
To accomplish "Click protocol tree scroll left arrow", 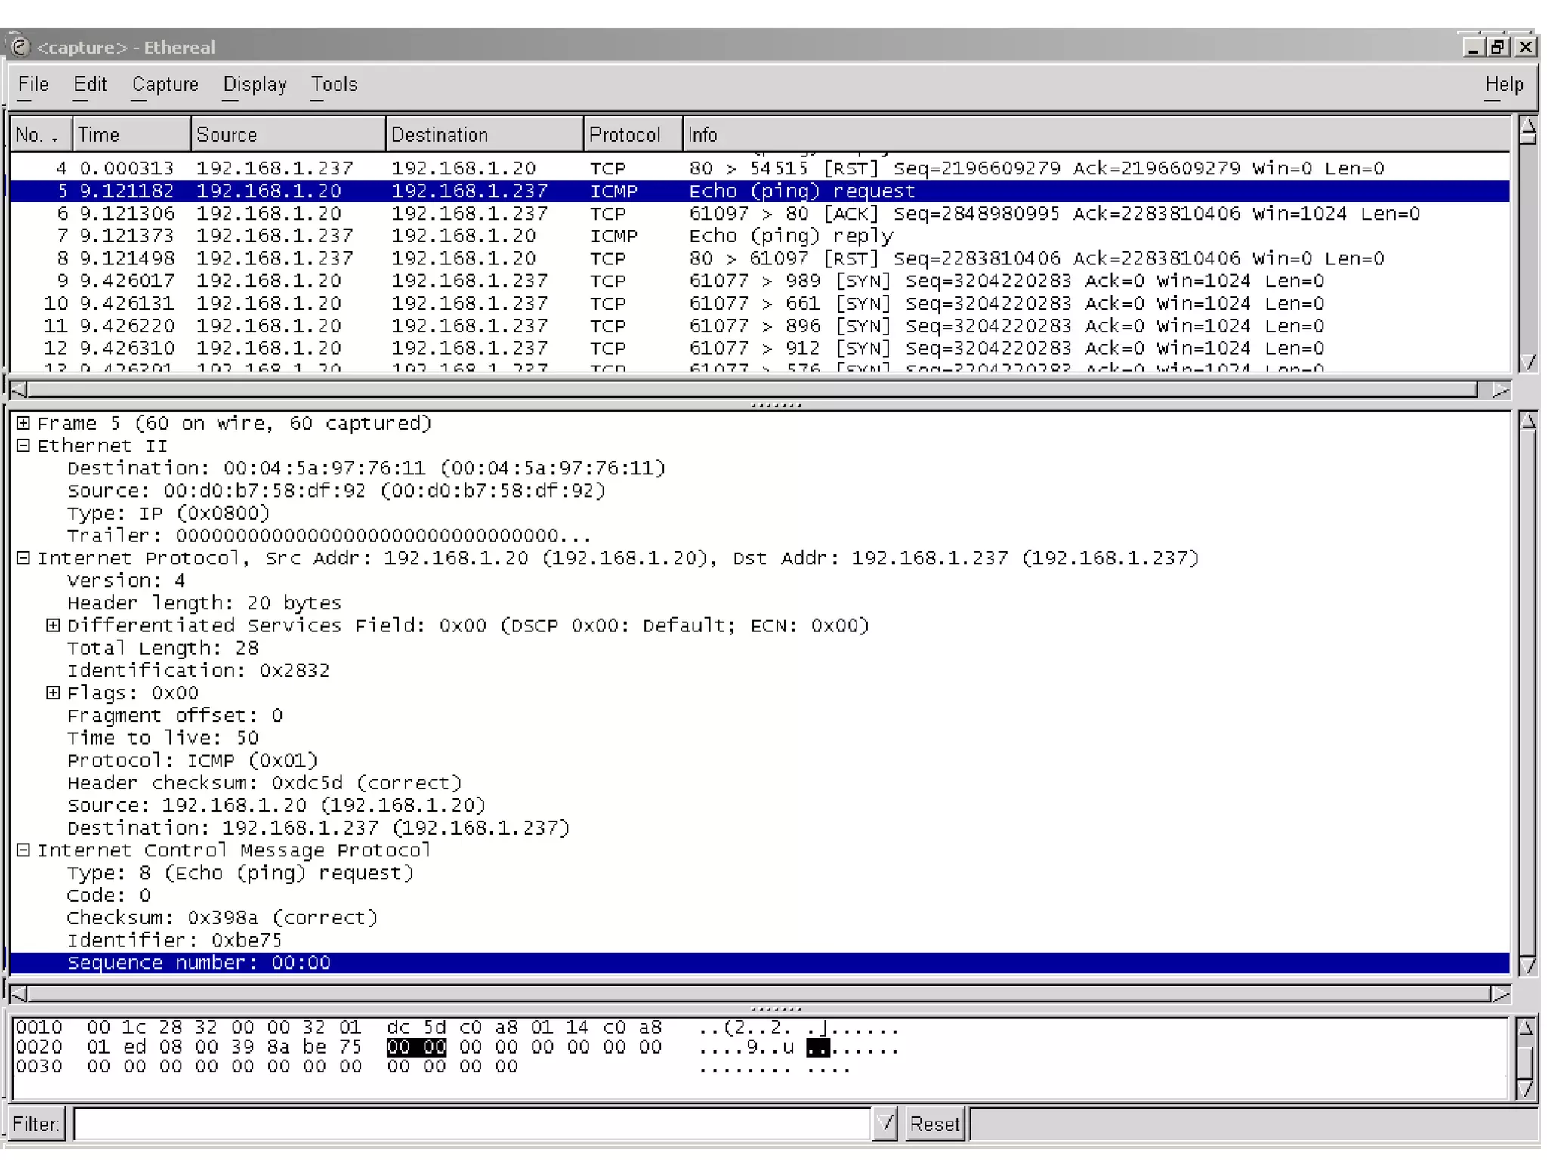I will 19,994.
